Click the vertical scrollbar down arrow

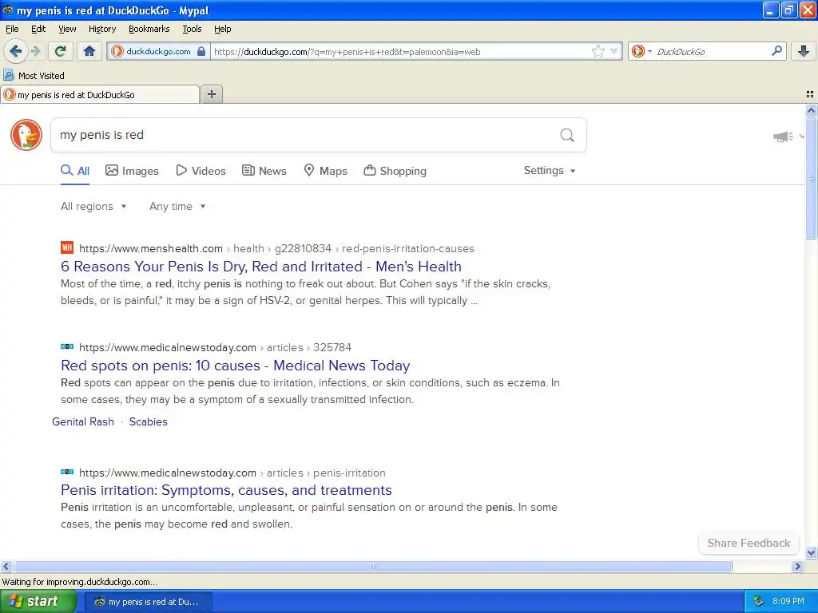pyautogui.click(x=811, y=553)
